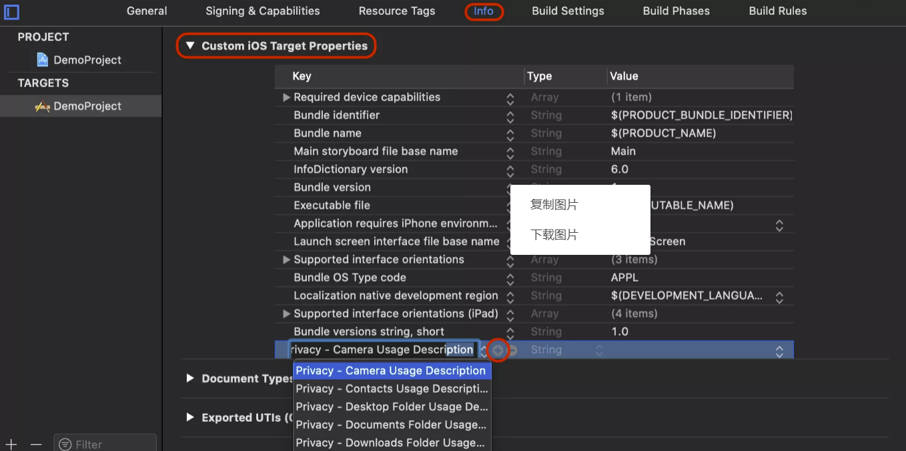
Task: Click the plus button to add target
Action: (x=11, y=444)
